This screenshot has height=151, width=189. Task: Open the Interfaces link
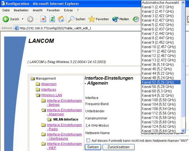48,90
